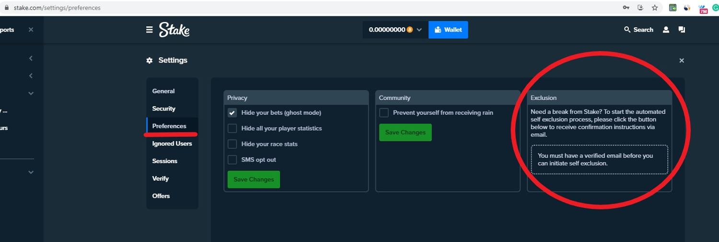Open the user profile icon

point(666,30)
